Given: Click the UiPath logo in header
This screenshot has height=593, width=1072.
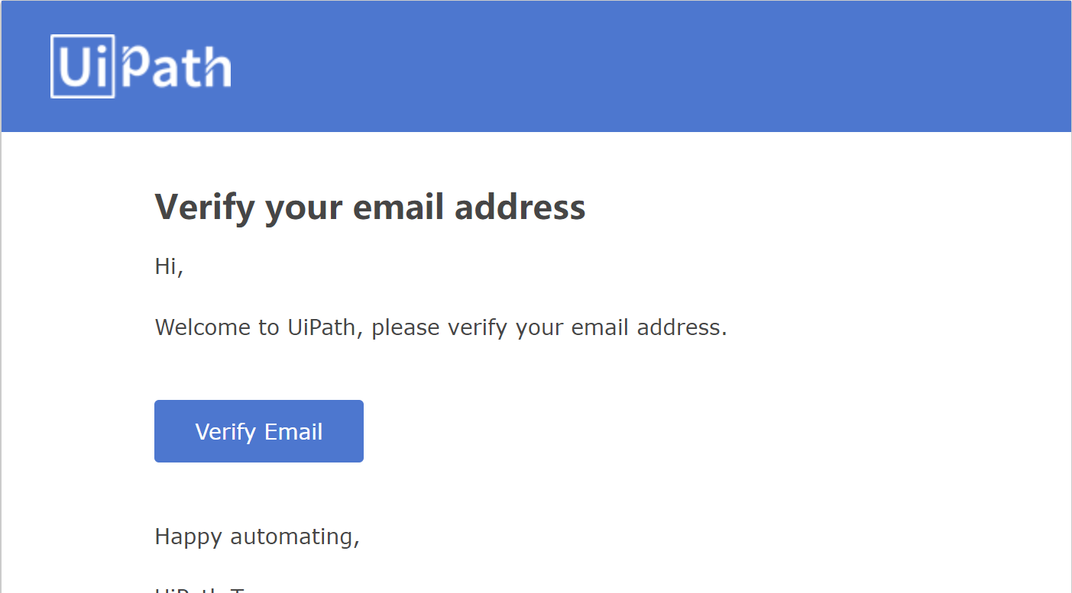Looking at the screenshot, I should [141, 66].
